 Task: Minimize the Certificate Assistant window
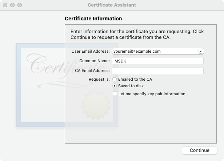click(12, 5)
